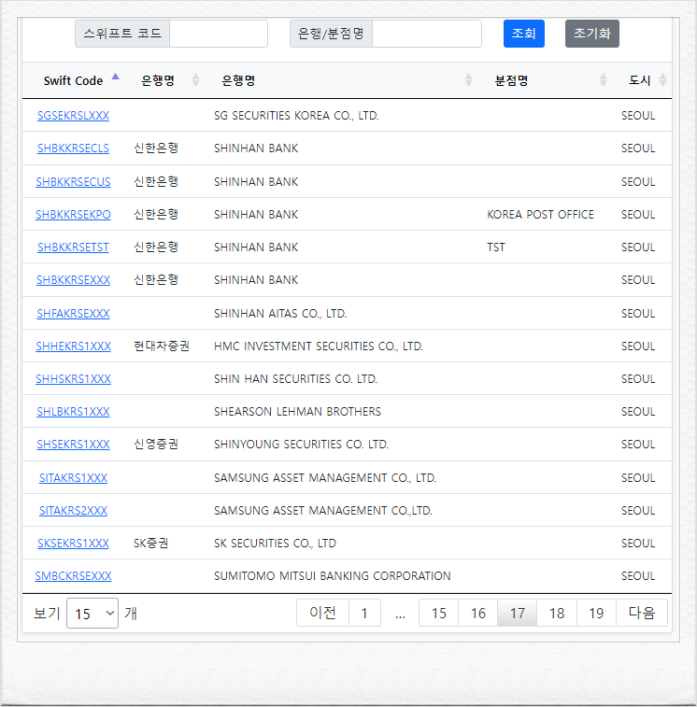Go to next page with 다음

[642, 613]
